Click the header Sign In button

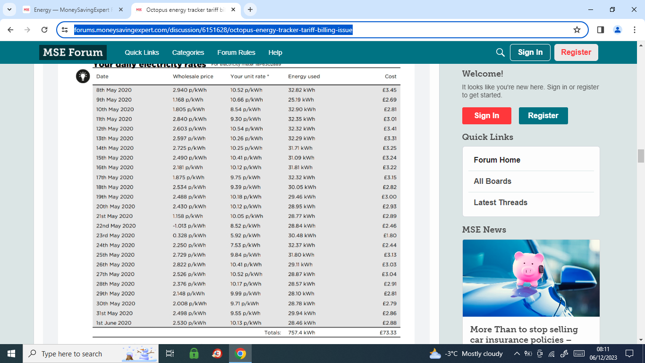pos(530,52)
